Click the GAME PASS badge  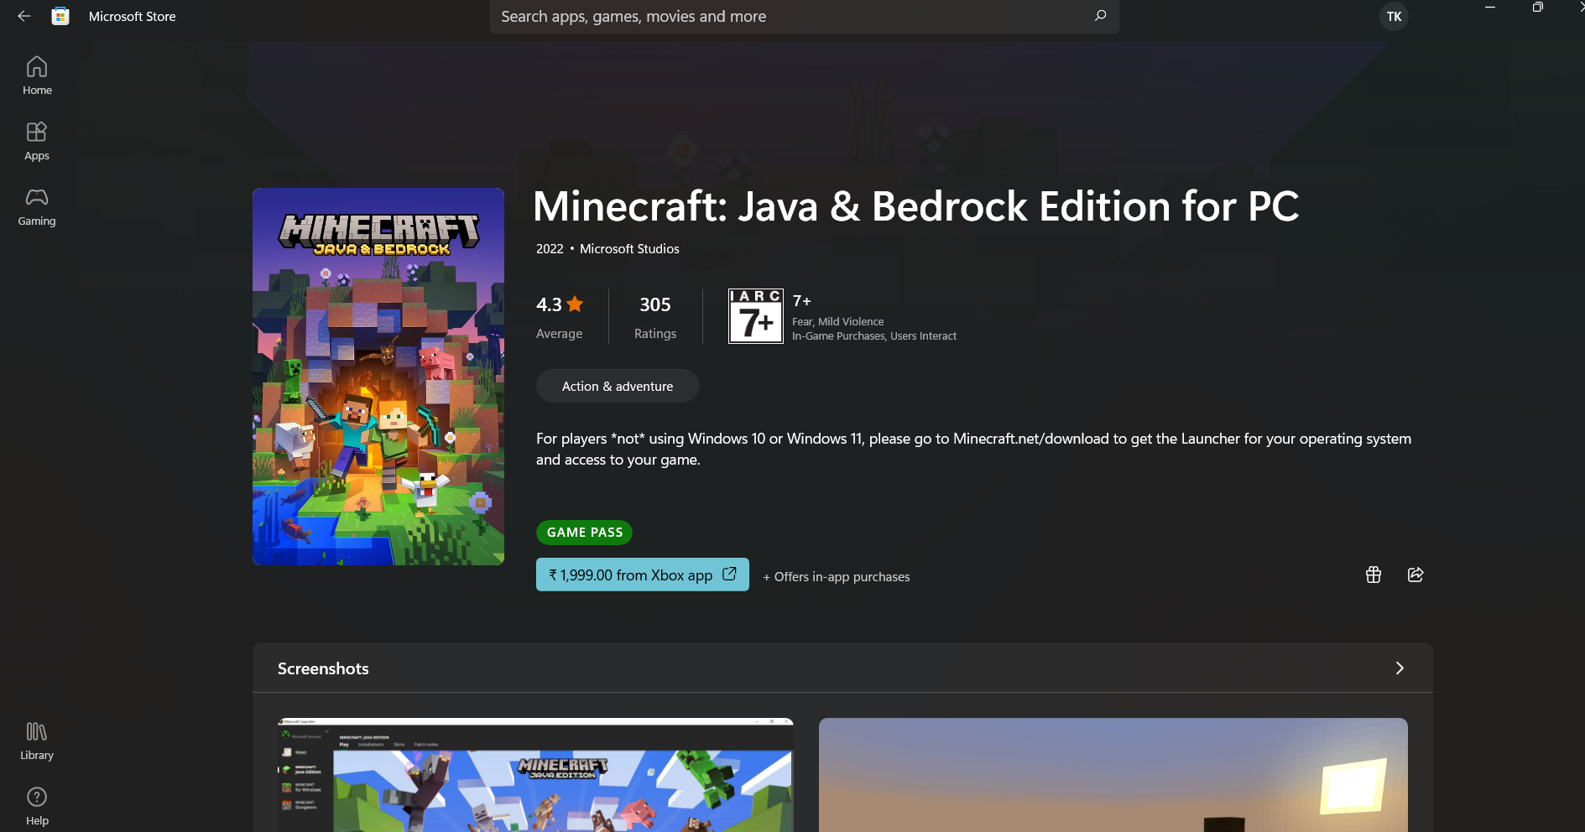(x=585, y=533)
